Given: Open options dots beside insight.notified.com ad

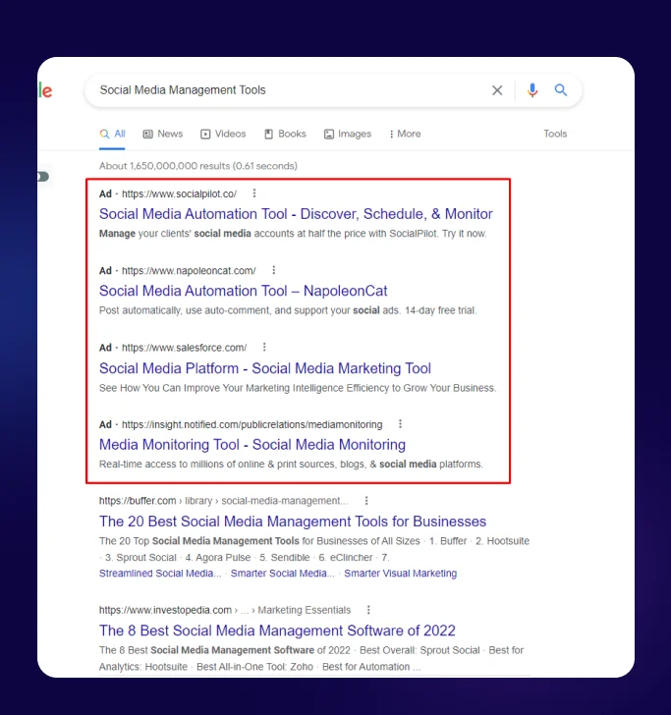Looking at the screenshot, I should [400, 423].
